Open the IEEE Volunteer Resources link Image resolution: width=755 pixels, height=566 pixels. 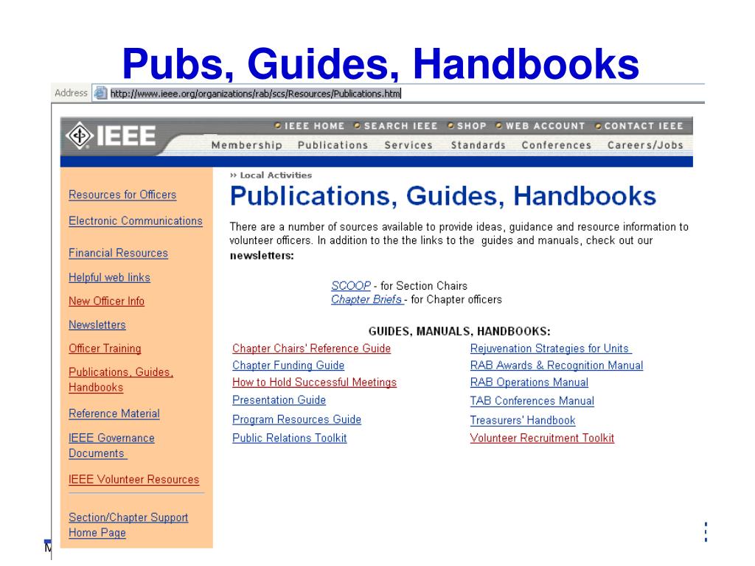(133, 480)
